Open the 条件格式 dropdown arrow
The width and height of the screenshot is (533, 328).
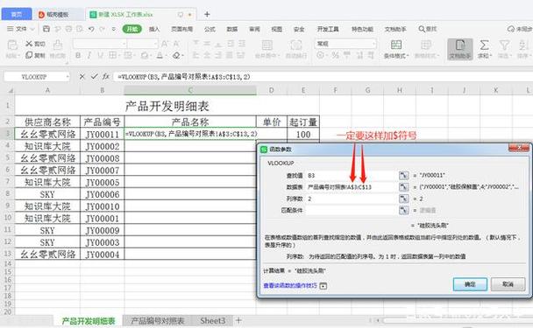pyautogui.click(x=408, y=56)
